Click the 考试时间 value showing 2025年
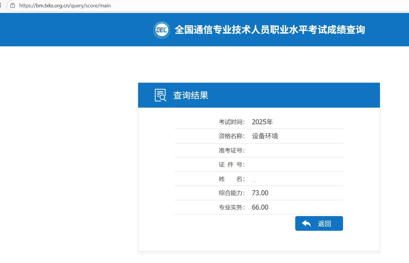 pos(262,122)
